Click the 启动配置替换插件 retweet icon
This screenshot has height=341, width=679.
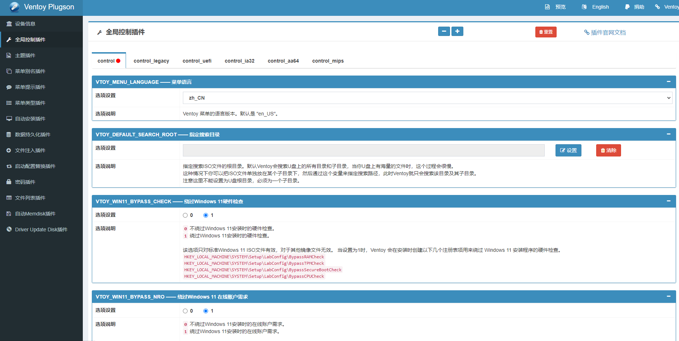(9, 166)
